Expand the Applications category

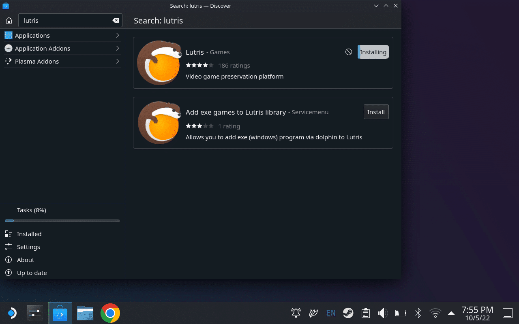[62, 35]
